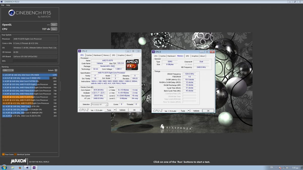Click the volume icon in the system tray
This screenshot has width=303, height=170.
click(287, 167)
